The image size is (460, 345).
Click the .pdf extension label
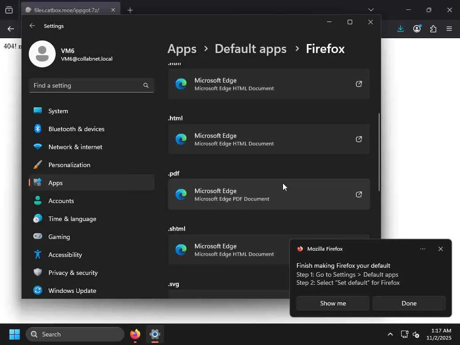(x=173, y=173)
